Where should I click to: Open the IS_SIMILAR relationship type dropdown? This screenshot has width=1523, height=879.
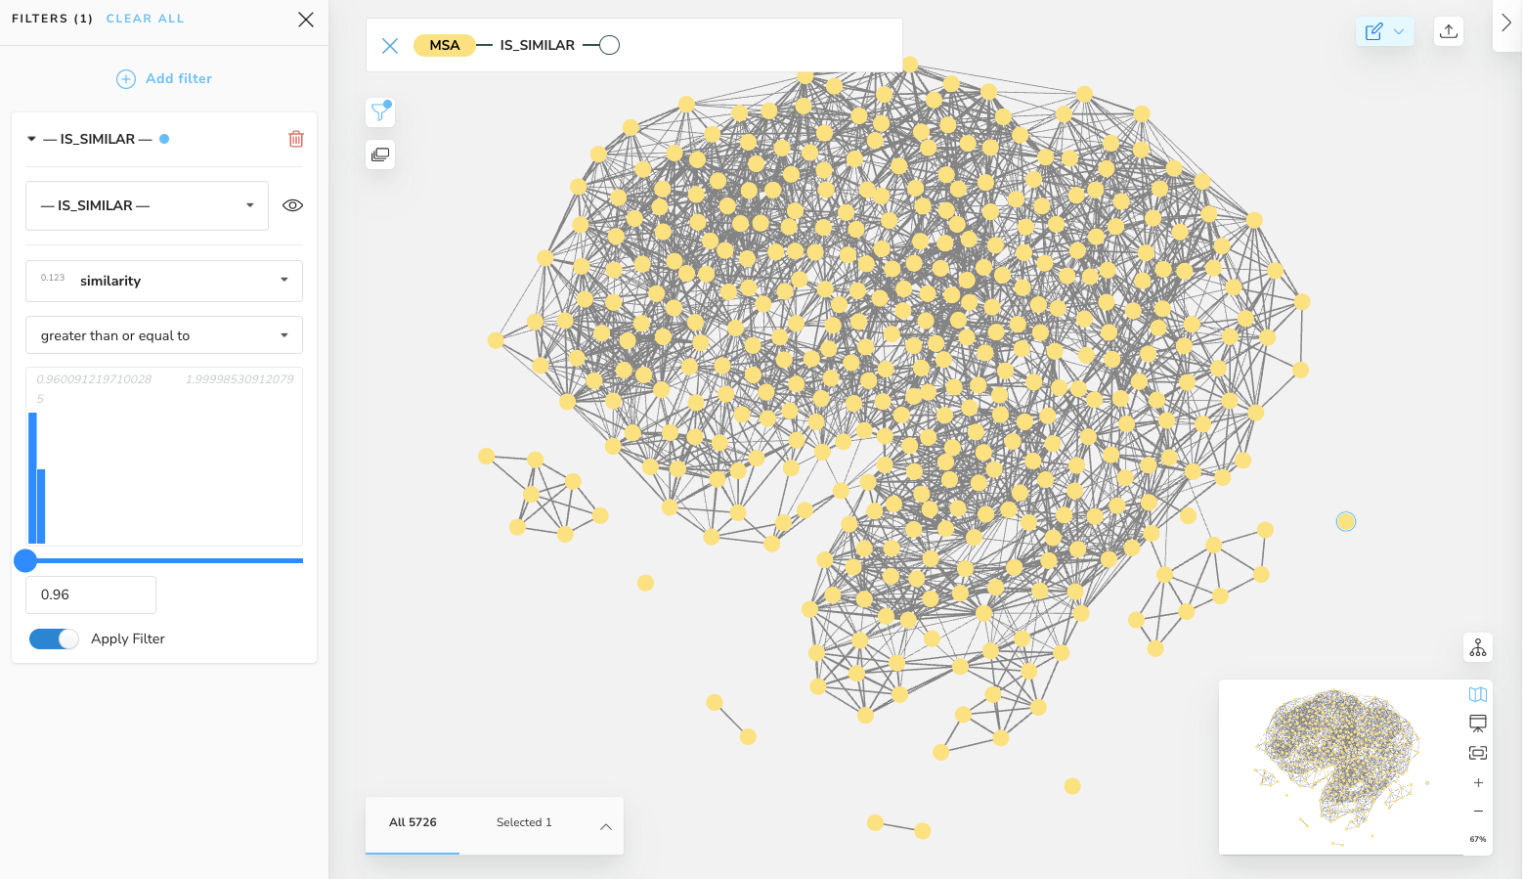click(147, 205)
